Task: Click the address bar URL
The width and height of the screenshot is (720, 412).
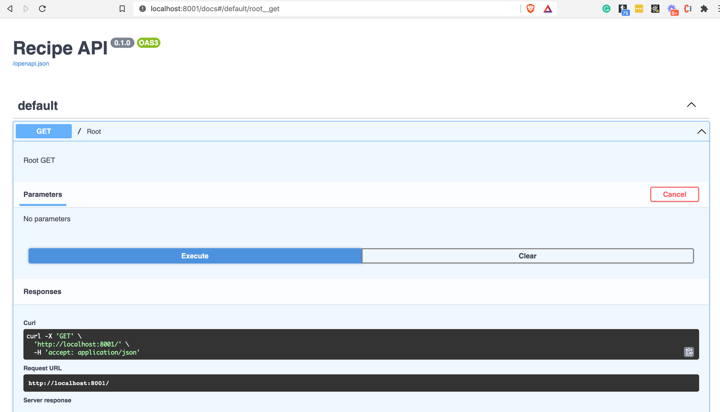Action: click(215, 9)
